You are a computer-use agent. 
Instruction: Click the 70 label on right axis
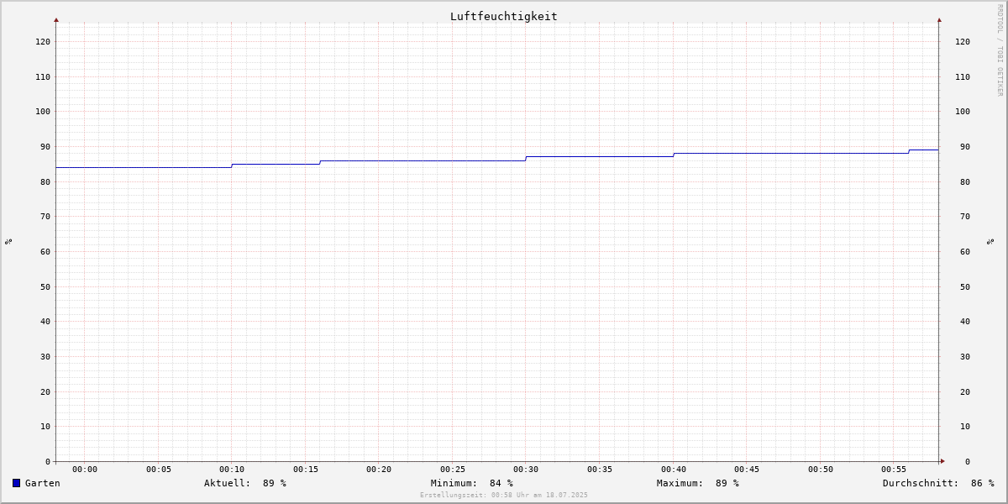click(x=965, y=217)
